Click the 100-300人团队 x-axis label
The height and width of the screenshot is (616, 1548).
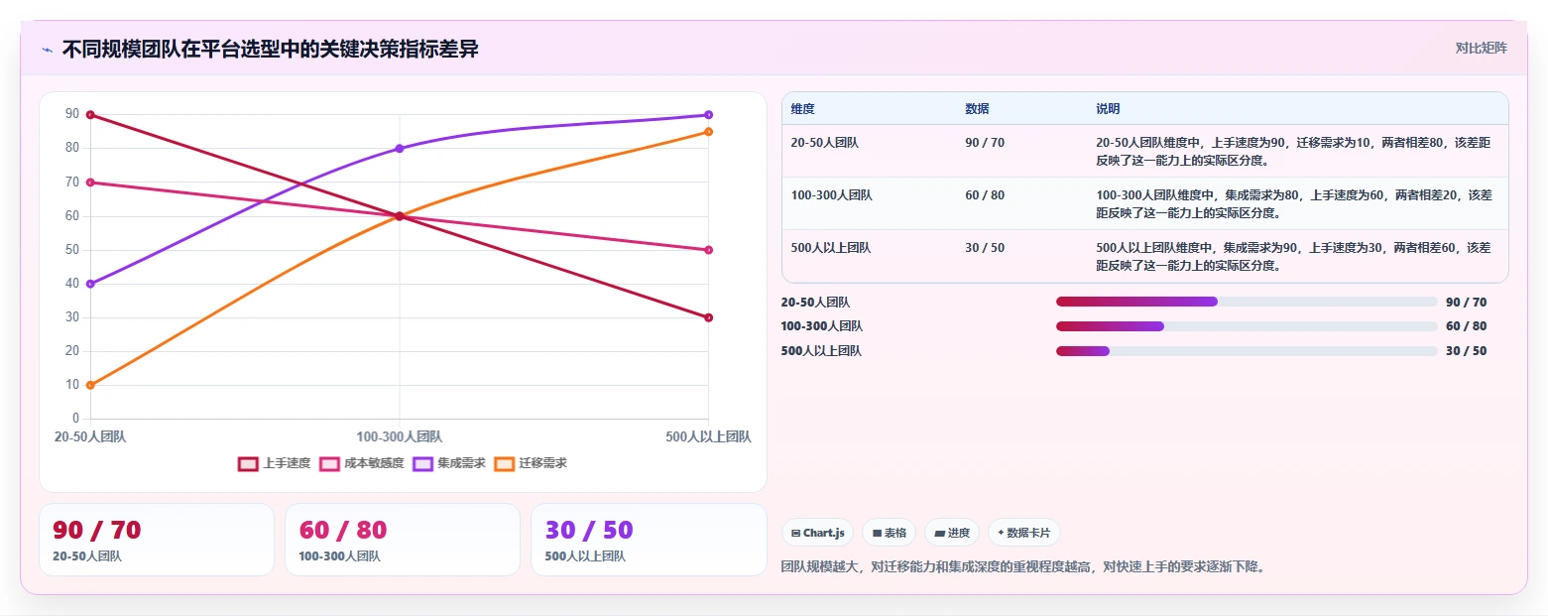(400, 436)
